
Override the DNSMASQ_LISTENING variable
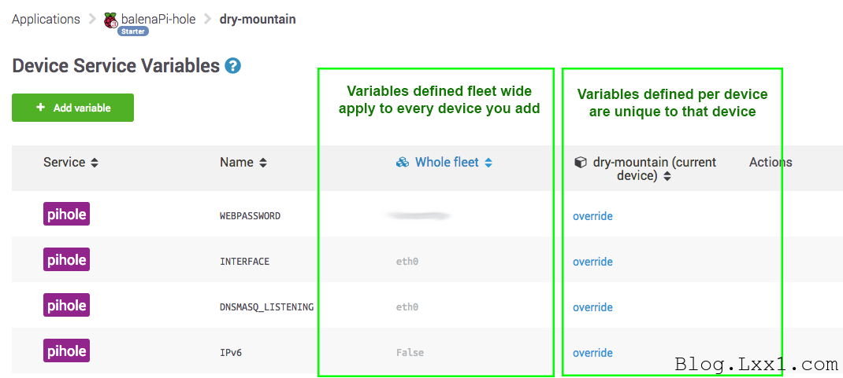(592, 307)
